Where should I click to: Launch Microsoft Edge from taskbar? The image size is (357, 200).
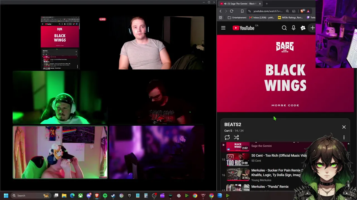pyautogui.click(x=72, y=196)
